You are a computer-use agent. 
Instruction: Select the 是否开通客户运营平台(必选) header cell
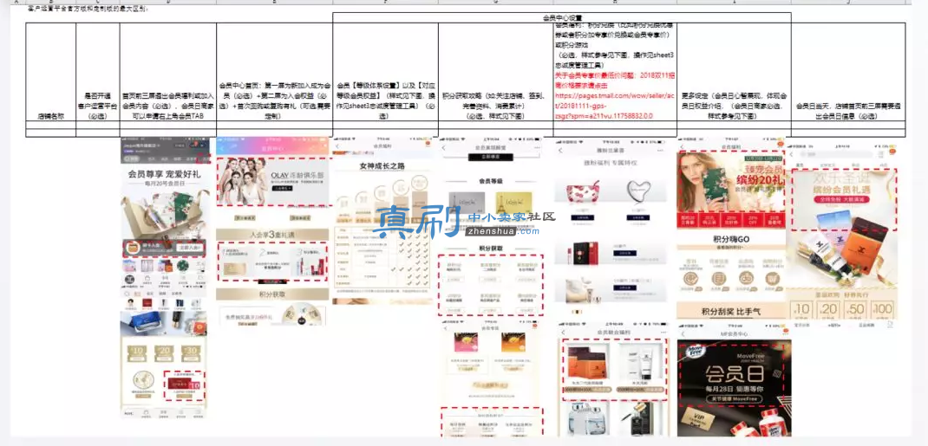coord(98,72)
